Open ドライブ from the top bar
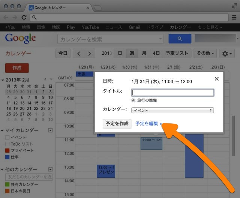 point(155,27)
